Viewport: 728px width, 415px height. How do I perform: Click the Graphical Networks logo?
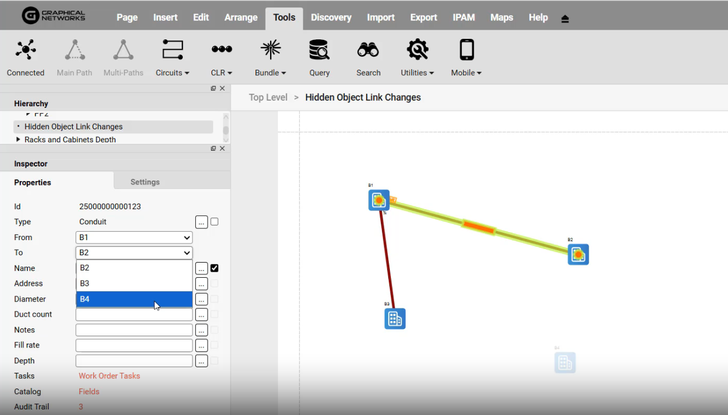(x=53, y=15)
